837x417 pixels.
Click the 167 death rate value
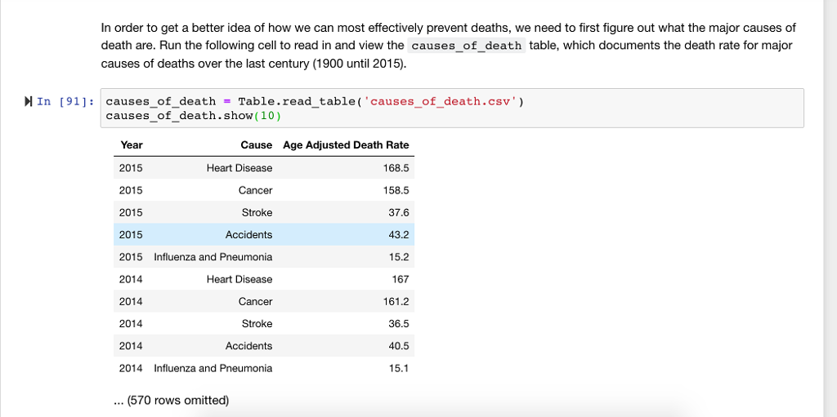(x=401, y=279)
